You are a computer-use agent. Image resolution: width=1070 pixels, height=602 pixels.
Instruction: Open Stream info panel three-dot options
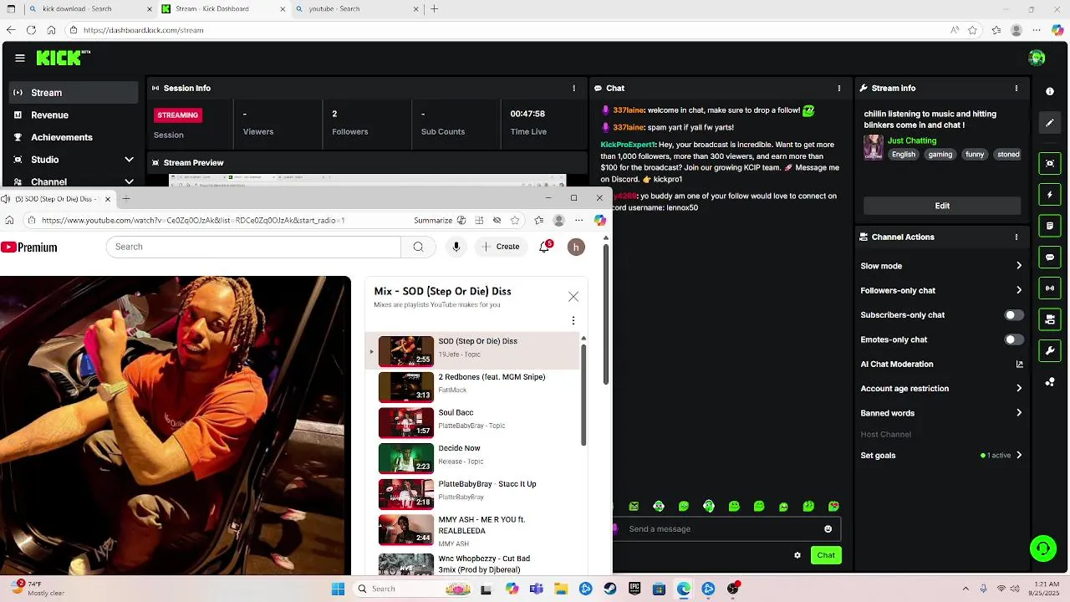pos(1016,88)
